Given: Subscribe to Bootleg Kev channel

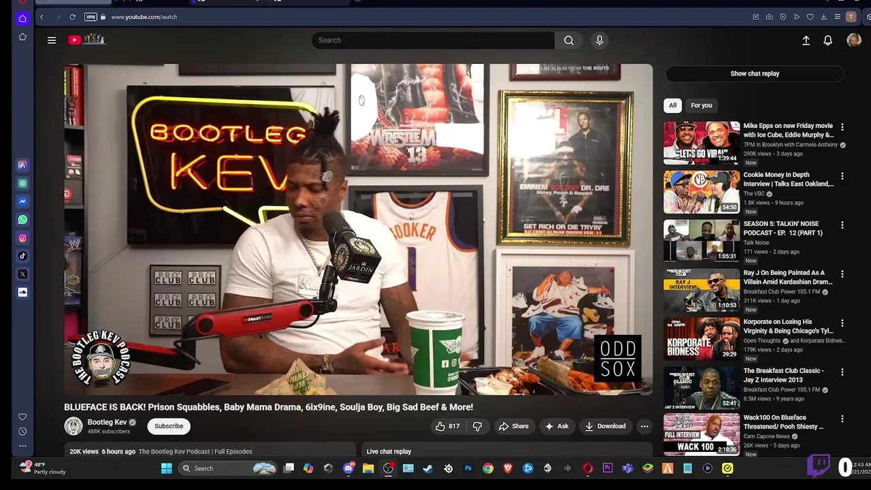Looking at the screenshot, I should [x=169, y=426].
